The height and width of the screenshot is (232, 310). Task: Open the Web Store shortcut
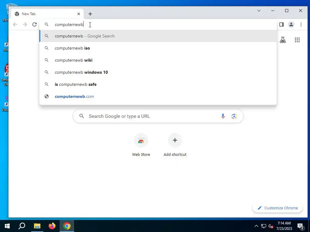click(141, 145)
